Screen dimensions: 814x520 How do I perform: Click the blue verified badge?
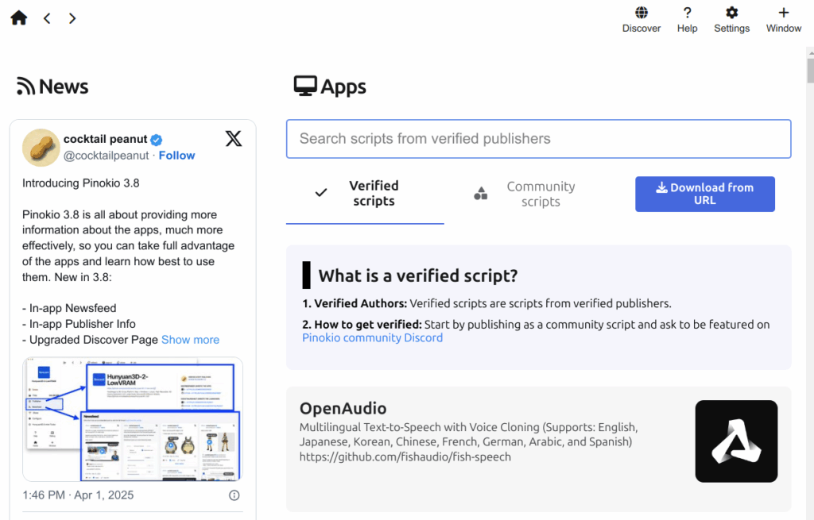point(157,140)
